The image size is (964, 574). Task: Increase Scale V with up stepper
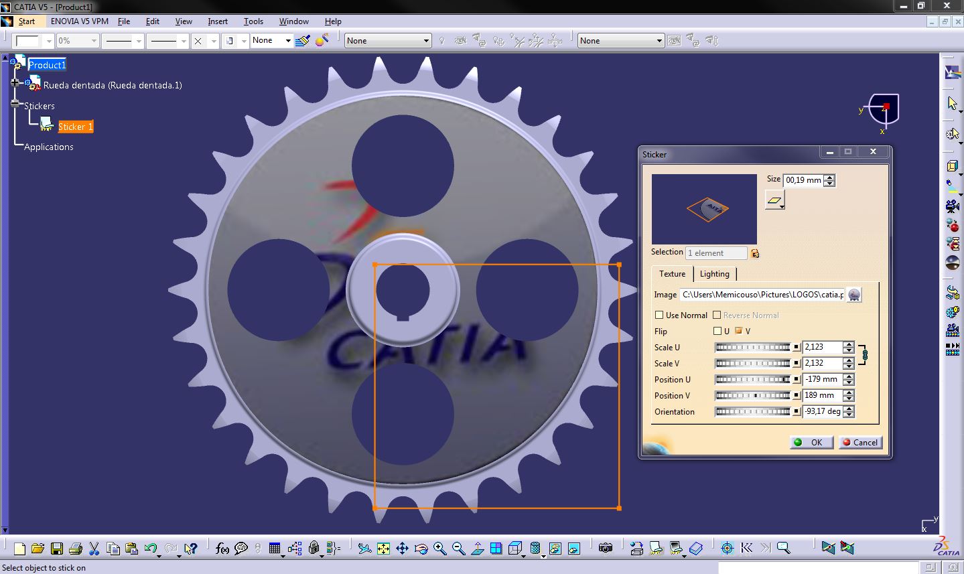pyautogui.click(x=849, y=360)
